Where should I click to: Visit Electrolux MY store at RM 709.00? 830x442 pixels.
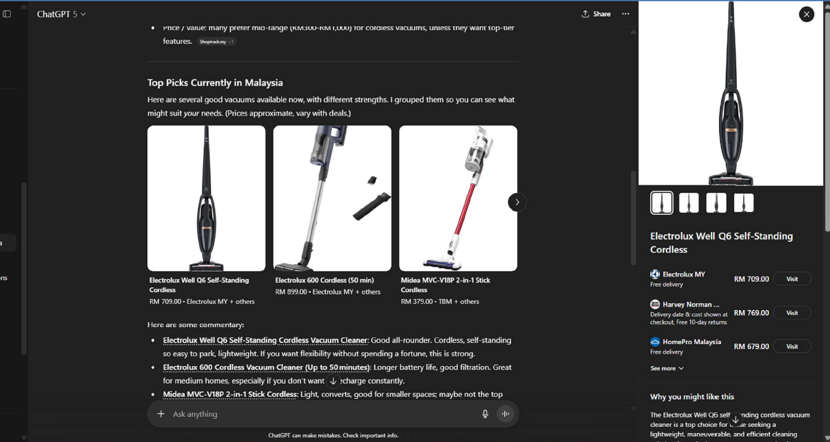click(x=792, y=278)
